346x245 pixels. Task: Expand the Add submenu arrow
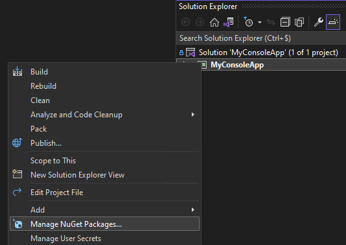point(193,210)
